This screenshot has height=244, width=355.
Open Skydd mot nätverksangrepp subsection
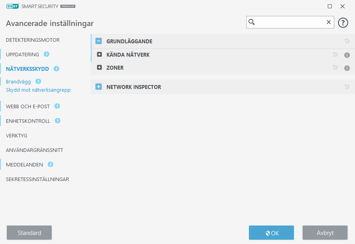pos(38,90)
